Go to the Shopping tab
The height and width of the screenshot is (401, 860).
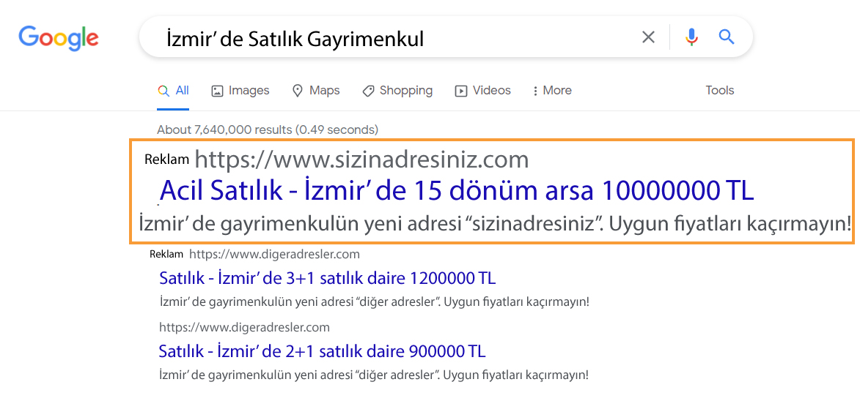[x=397, y=91]
